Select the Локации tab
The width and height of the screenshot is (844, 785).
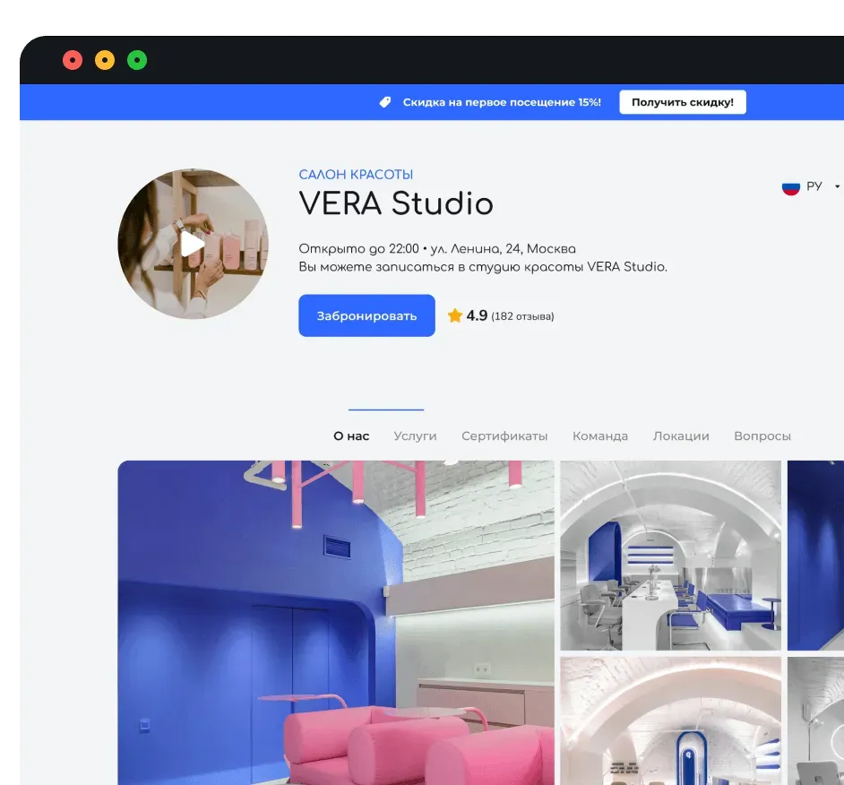click(x=681, y=436)
